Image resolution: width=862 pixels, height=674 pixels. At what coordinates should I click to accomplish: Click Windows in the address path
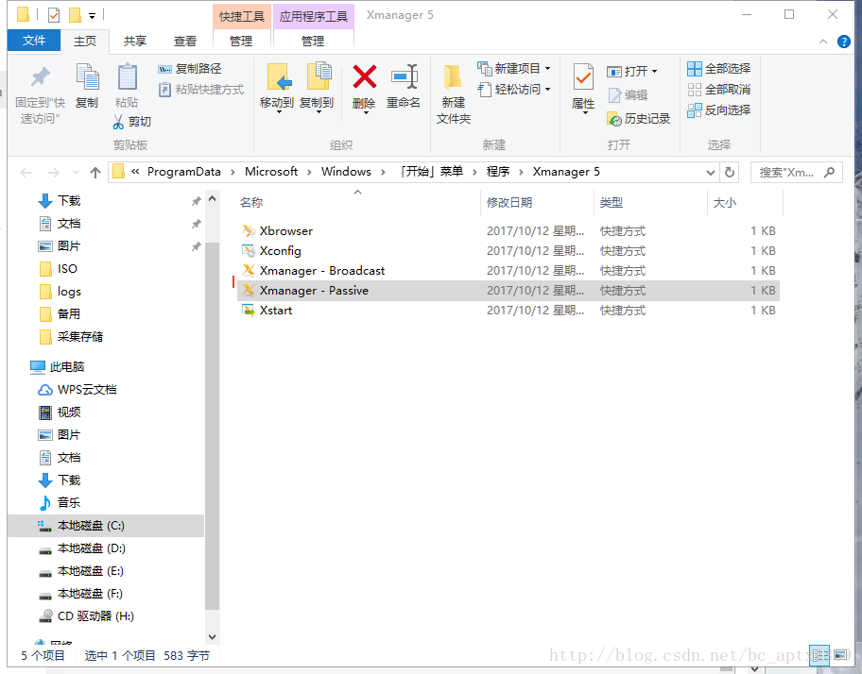pyautogui.click(x=346, y=172)
